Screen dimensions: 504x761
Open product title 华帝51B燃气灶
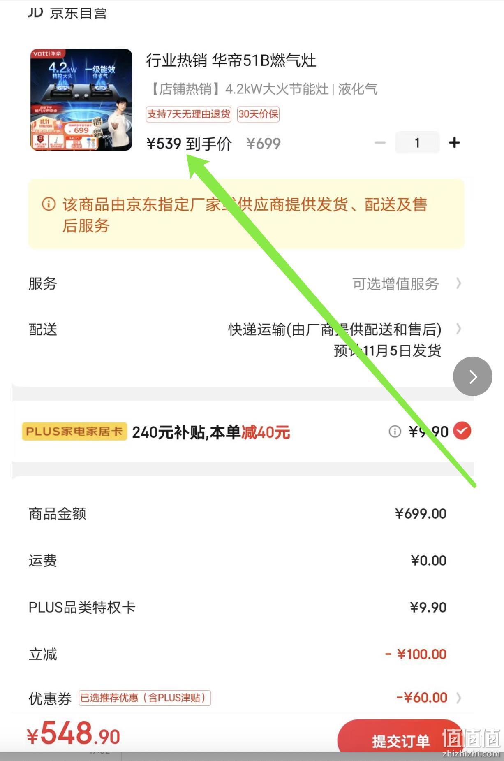pos(231,61)
